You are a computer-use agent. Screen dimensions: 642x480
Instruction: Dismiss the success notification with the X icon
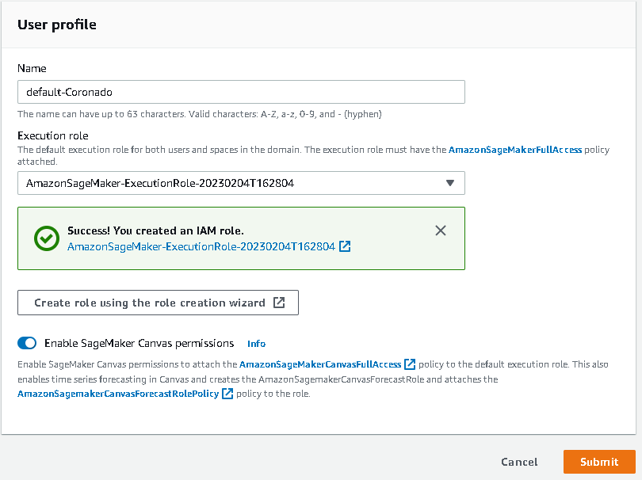coord(441,230)
